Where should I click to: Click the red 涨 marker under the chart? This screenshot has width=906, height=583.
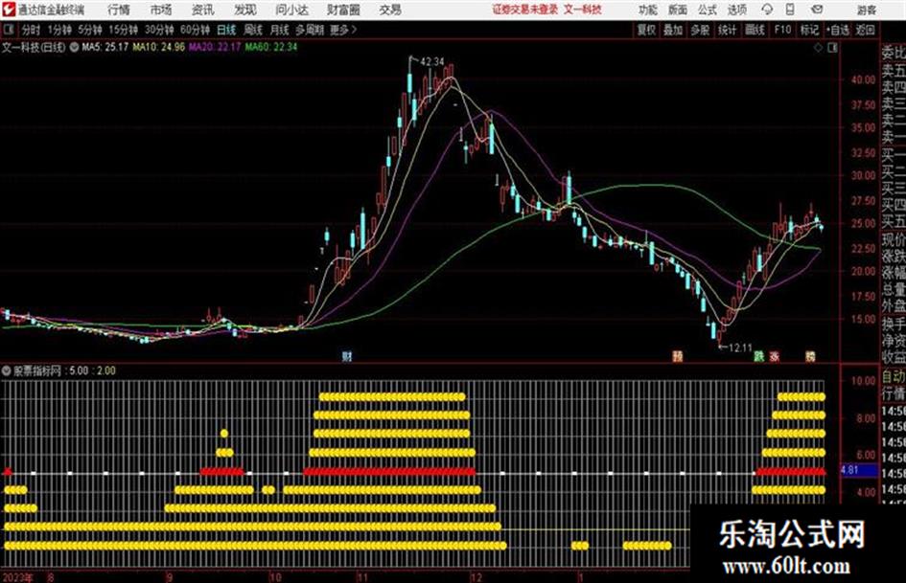pos(775,356)
